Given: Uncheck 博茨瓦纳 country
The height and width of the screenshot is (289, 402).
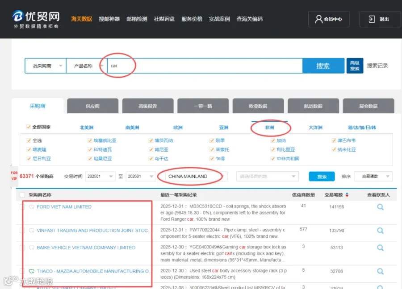Looking at the screenshot, I should pos(151,140).
